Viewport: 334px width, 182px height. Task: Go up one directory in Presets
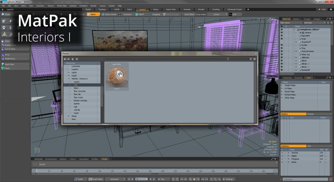click(73, 59)
